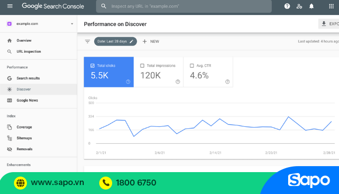Click the URL inspection magnifier icon

pos(9,52)
